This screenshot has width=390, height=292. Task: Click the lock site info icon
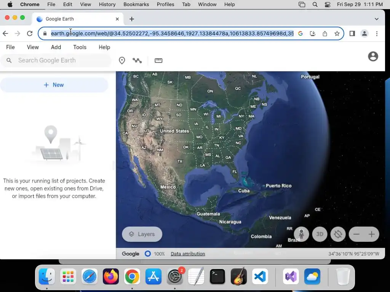click(x=45, y=33)
